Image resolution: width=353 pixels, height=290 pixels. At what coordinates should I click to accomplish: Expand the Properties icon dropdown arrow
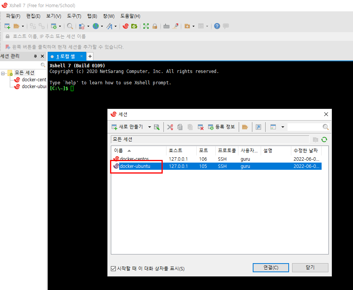60,26
